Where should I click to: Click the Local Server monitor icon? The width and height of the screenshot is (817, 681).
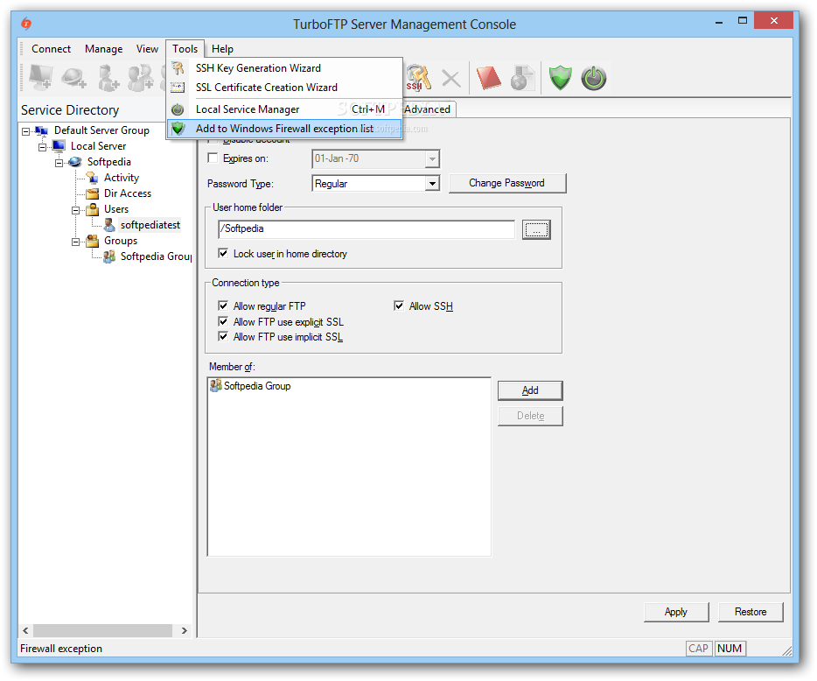pyautogui.click(x=59, y=146)
